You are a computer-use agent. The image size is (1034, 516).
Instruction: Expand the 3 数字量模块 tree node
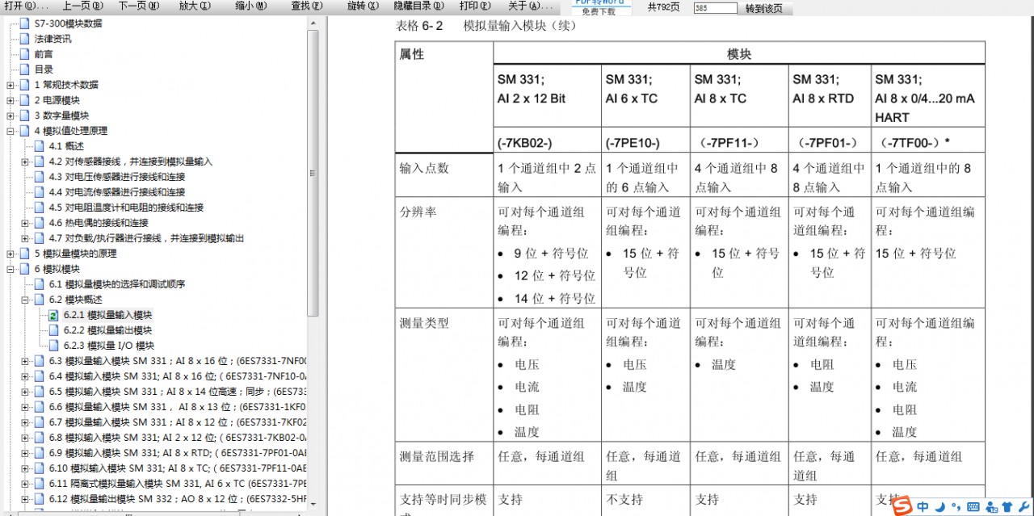click(11, 115)
